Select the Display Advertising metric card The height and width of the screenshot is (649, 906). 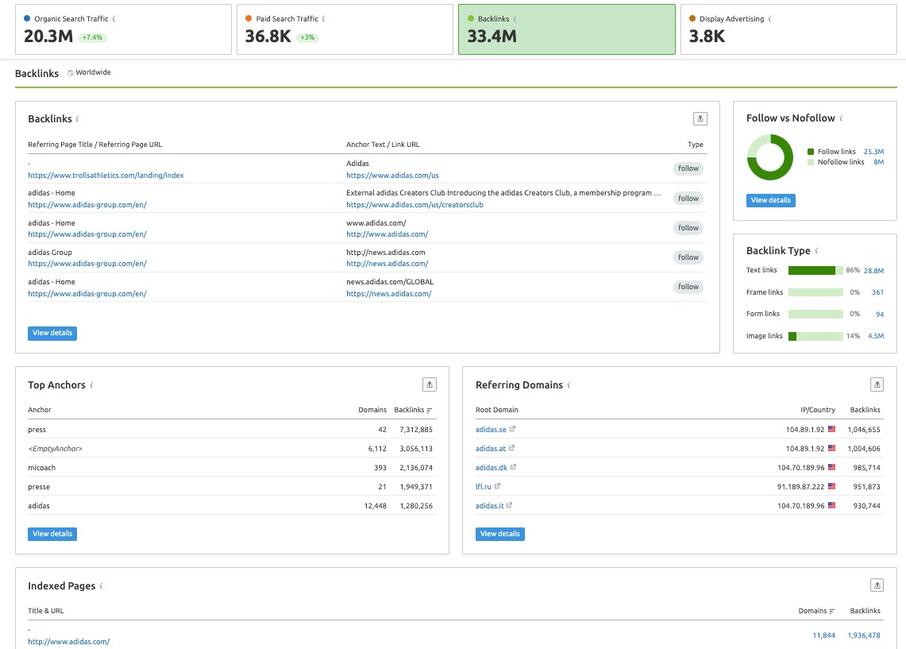pos(788,29)
